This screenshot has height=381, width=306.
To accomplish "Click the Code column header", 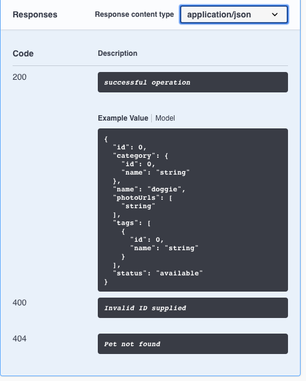I will 23,53.
